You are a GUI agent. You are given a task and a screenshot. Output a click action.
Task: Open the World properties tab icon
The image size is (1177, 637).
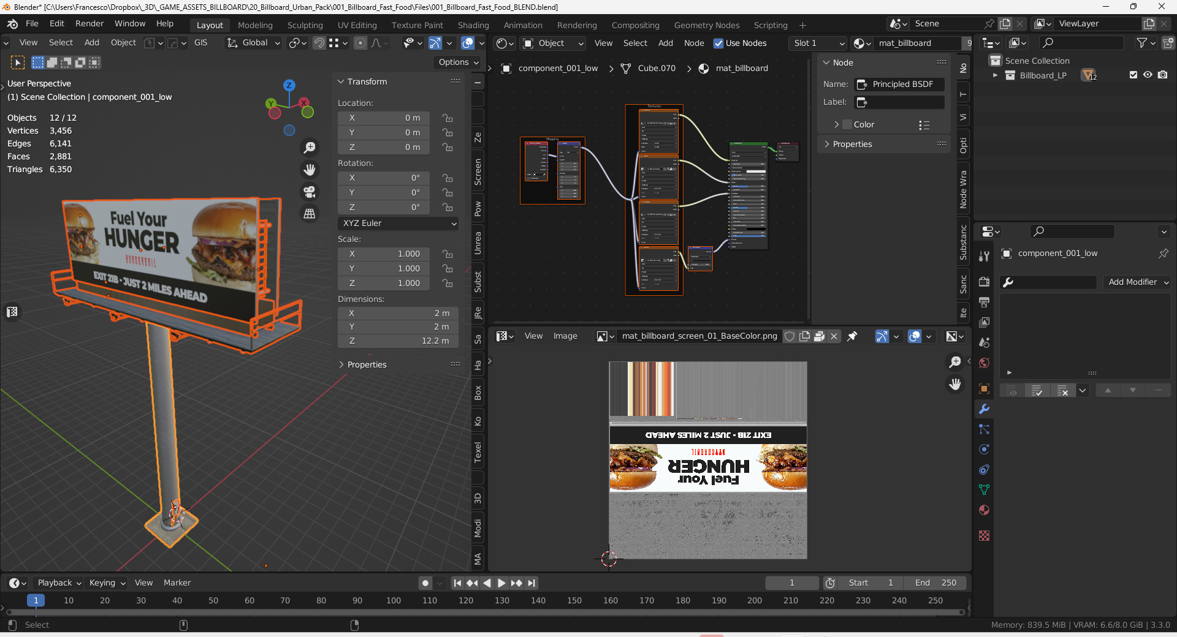pyautogui.click(x=985, y=363)
